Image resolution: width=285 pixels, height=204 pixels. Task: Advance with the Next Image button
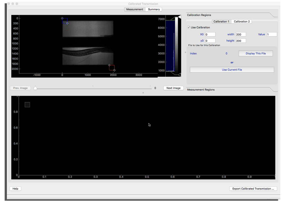[x=173, y=88]
